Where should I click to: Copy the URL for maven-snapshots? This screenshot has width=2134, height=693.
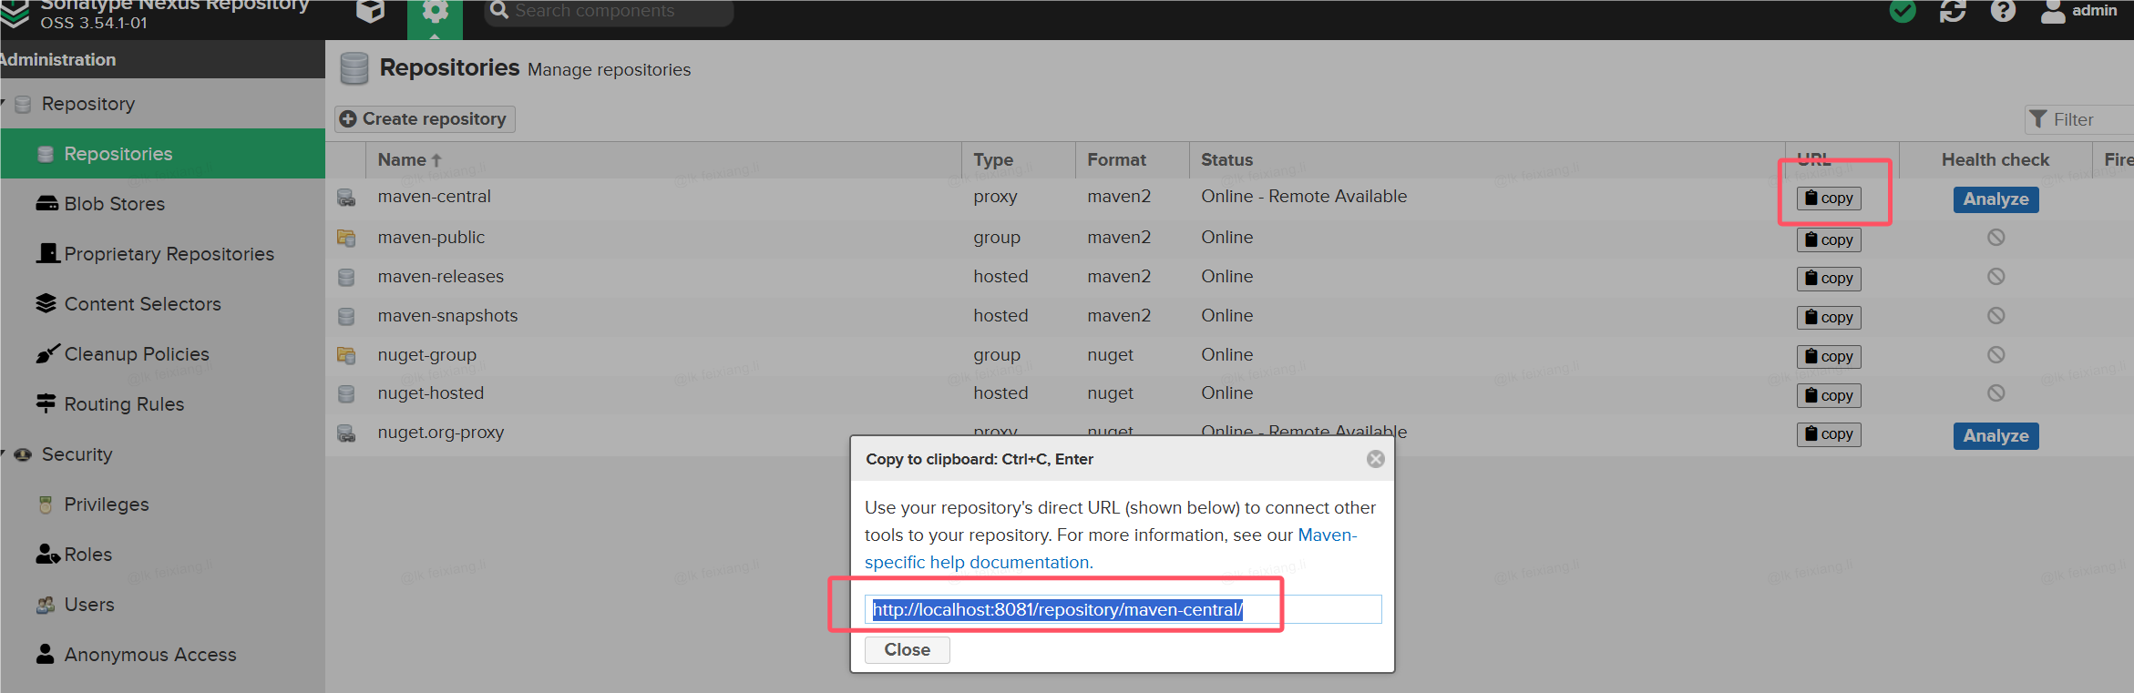(x=1829, y=318)
